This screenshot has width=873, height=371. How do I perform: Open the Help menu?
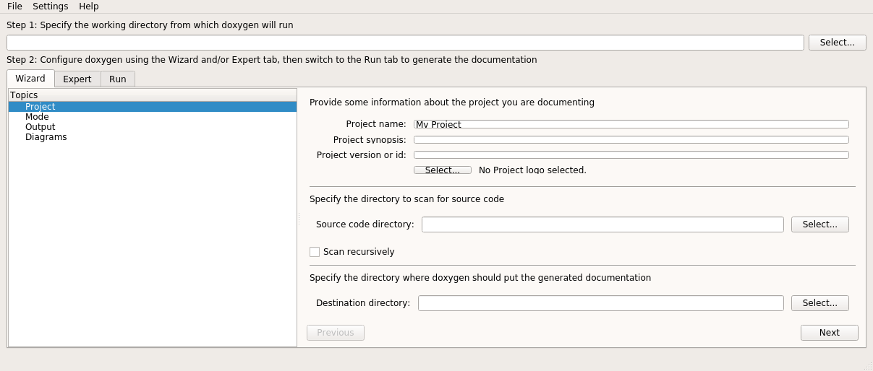pos(88,6)
